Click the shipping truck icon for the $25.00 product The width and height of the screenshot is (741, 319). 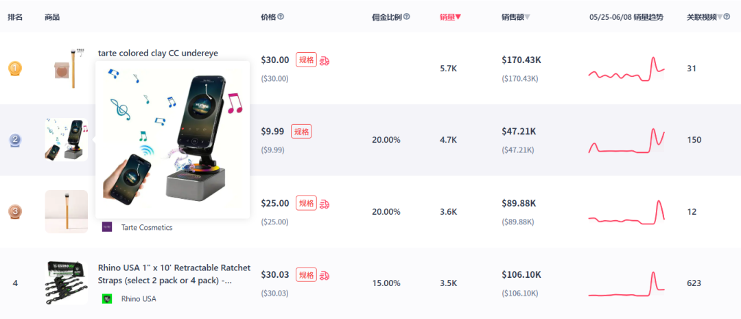tap(325, 204)
